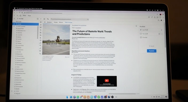Screen dimensions: 188x102
Task: Open the chat bubble app in the taskbar
Action: point(75,97)
